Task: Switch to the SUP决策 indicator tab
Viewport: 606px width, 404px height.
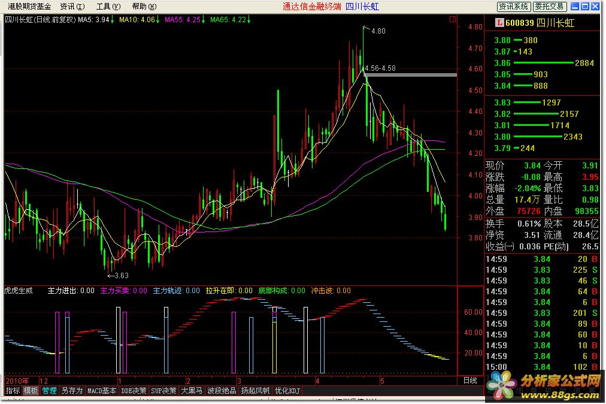Action: pos(163,391)
